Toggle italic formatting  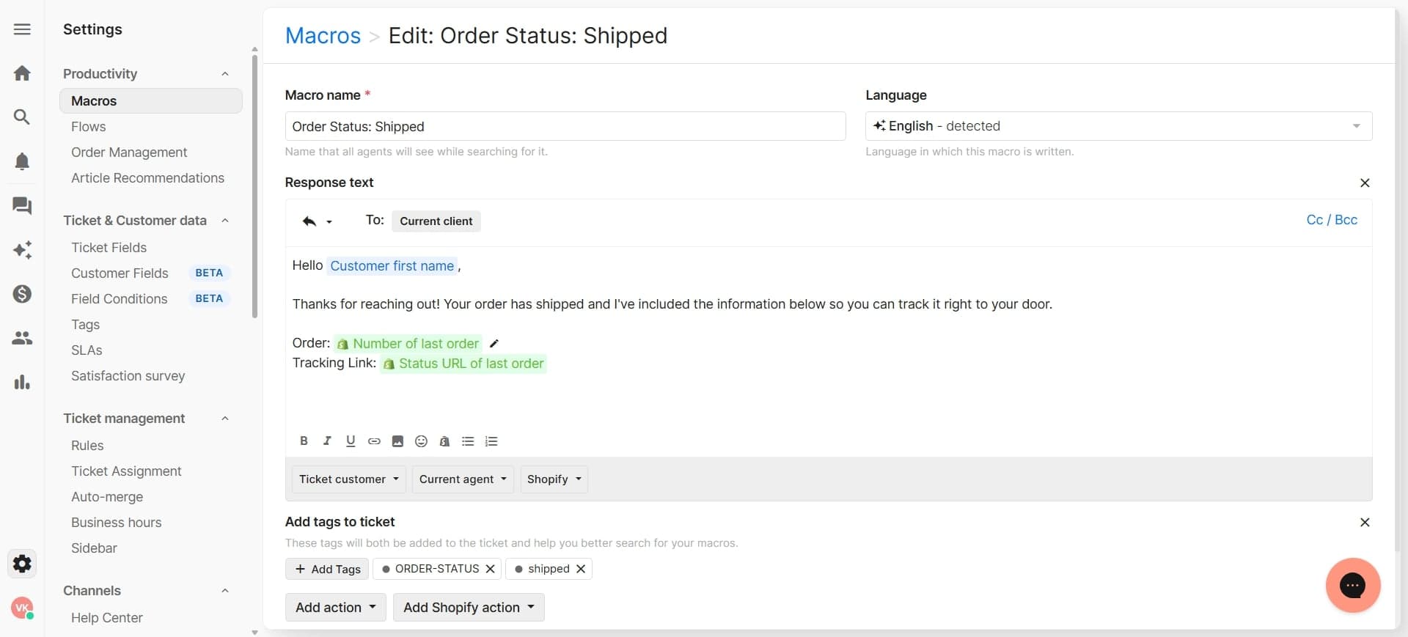tap(327, 441)
